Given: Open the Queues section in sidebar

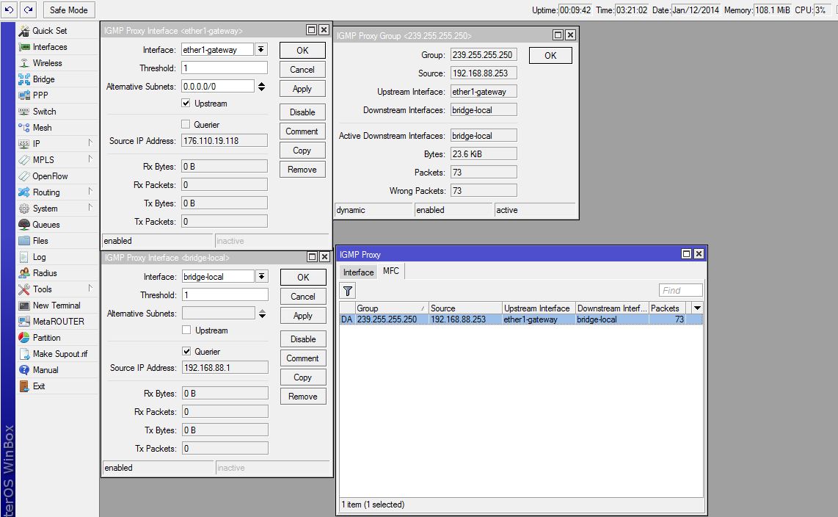Looking at the screenshot, I should coord(46,225).
